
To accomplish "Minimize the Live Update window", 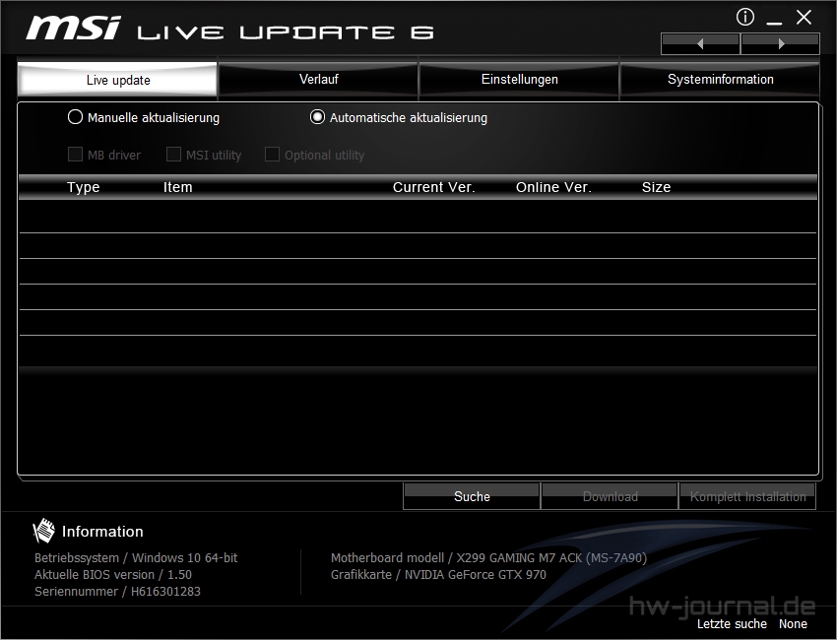I will coord(774,21).
